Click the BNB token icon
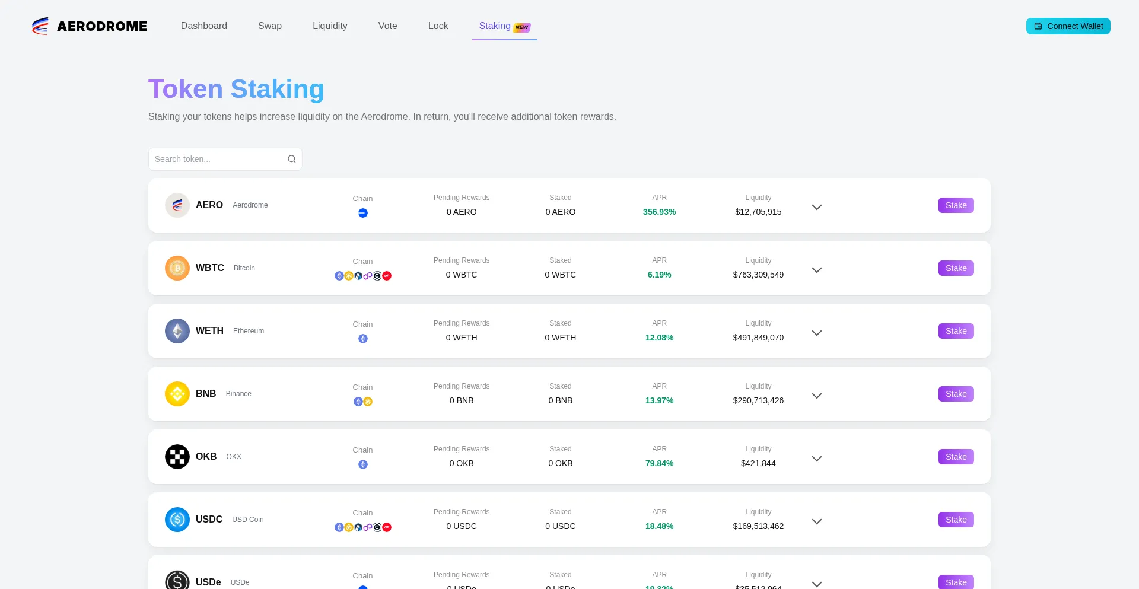The height and width of the screenshot is (589, 1139). coord(177,394)
